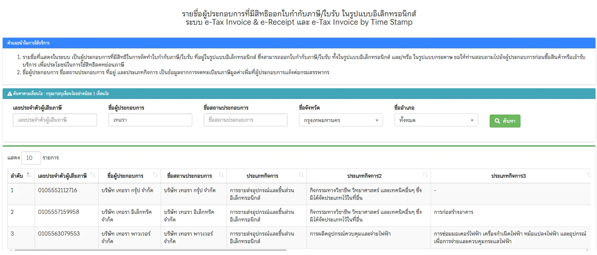Click the page title รายชื่อผู้ประกอบการ heading
Screen dimensions: 597x255
pyautogui.click(x=299, y=18)
